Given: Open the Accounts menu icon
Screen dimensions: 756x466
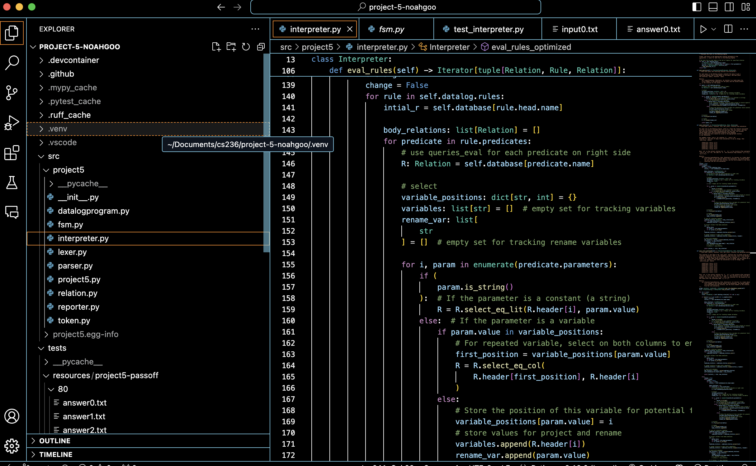Looking at the screenshot, I should [x=12, y=416].
